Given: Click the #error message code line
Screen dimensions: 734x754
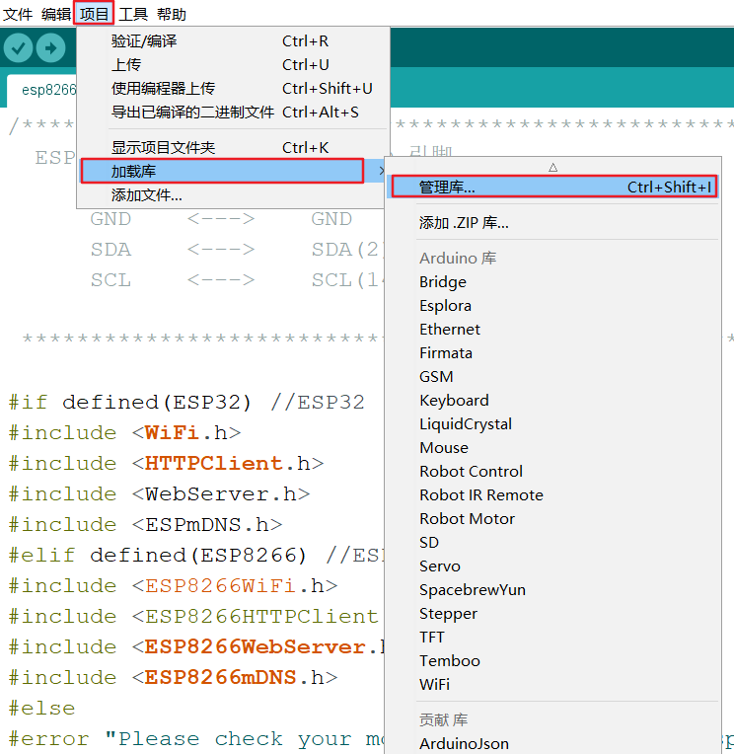Looking at the screenshot, I should pyautogui.click(x=196, y=739).
